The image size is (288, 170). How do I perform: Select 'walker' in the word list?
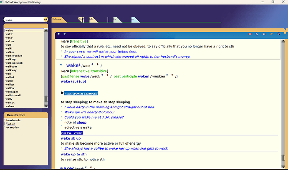tap(10, 52)
